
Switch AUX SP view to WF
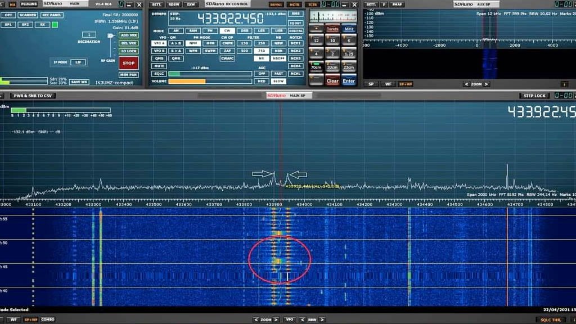tap(388, 84)
